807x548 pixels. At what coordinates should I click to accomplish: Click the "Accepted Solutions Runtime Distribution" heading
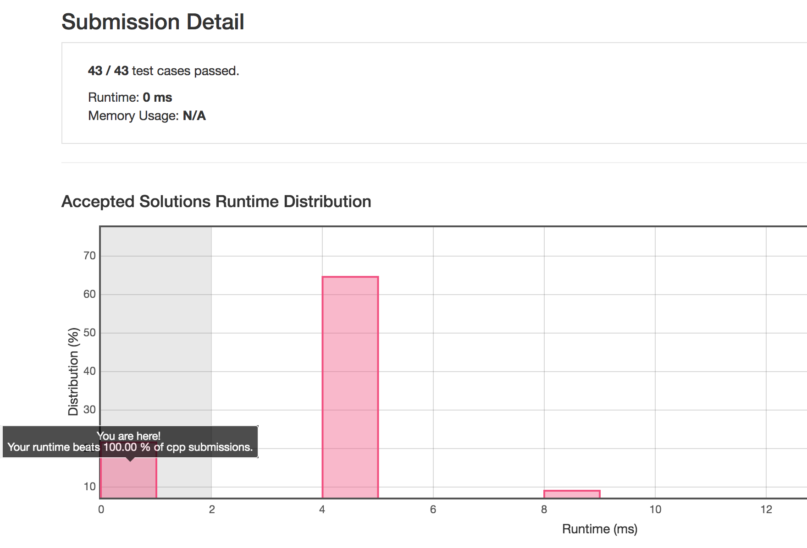(216, 202)
